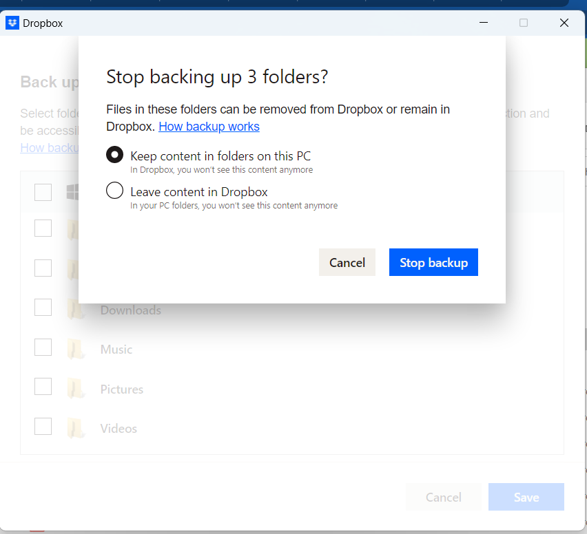Click the Save button in background window
This screenshot has width=587, height=534.
coord(526,497)
